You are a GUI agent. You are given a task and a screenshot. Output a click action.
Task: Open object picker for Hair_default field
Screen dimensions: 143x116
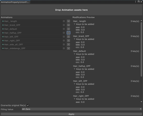pos(64,29)
